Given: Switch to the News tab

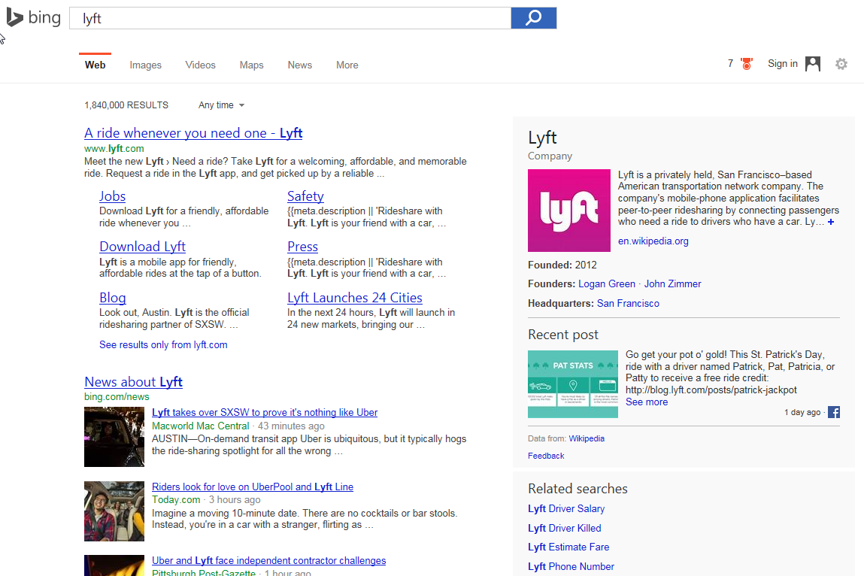Looking at the screenshot, I should coord(299,65).
